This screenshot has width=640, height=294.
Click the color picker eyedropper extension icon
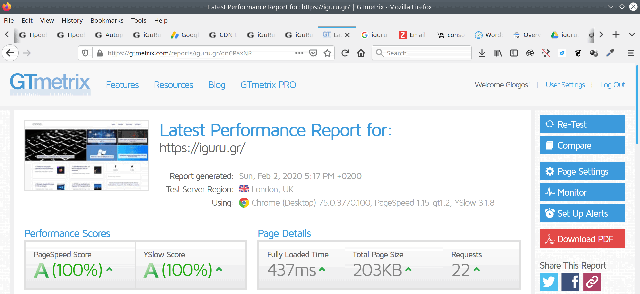point(610,53)
